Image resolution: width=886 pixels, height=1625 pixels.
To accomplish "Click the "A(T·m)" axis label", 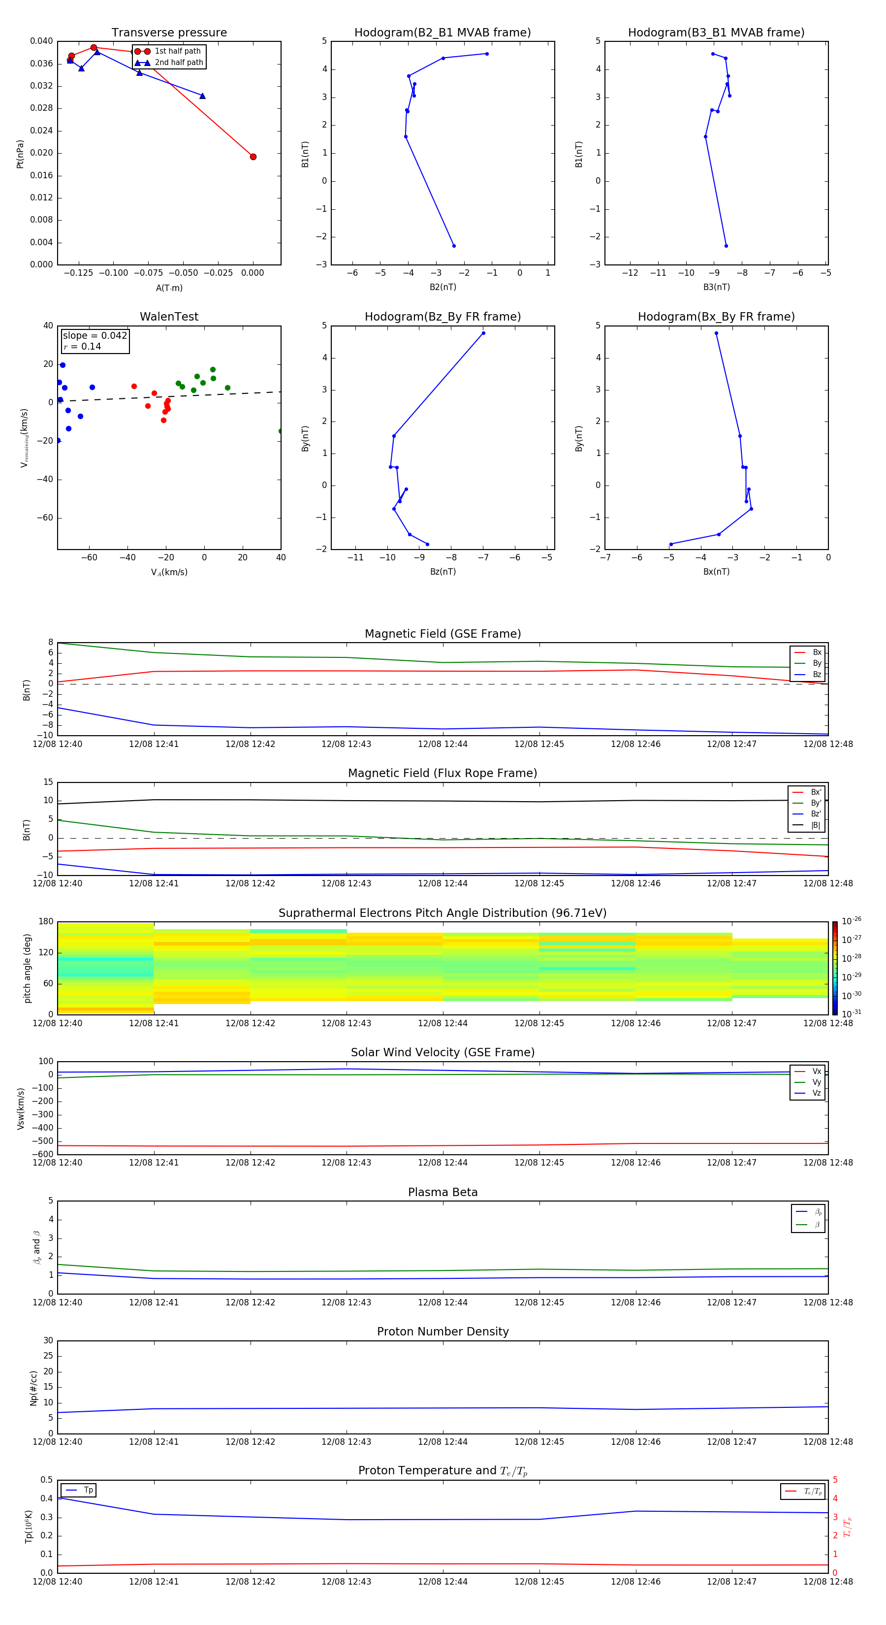I will pyautogui.click(x=169, y=288).
